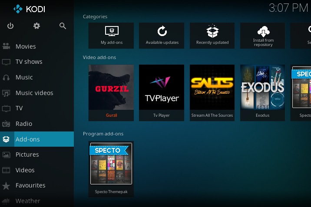
Task: Choose Install from repository
Action: 263,36
